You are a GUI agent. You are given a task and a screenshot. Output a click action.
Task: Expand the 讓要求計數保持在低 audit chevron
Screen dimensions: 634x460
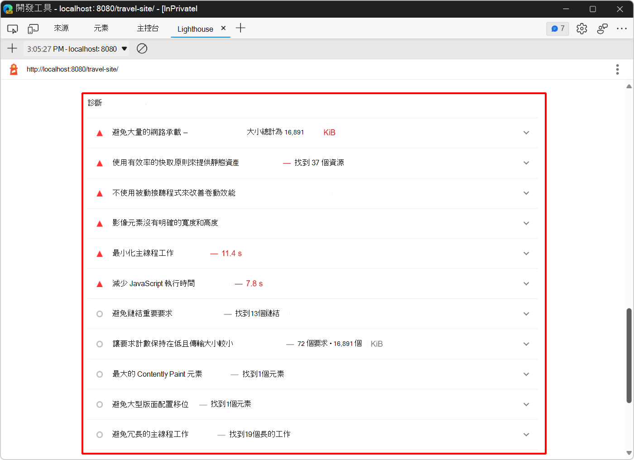coord(526,344)
